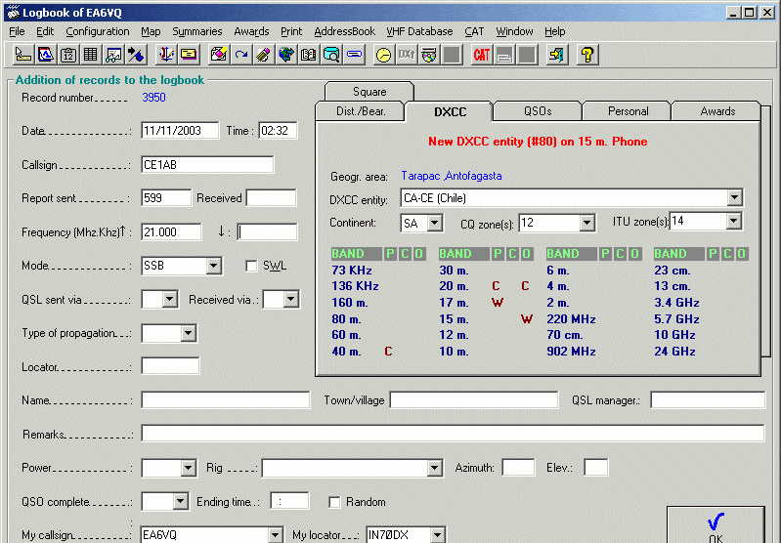Open the Type of propagation dropdown
The width and height of the screenshot is (781, 543).
coord(189,334)
